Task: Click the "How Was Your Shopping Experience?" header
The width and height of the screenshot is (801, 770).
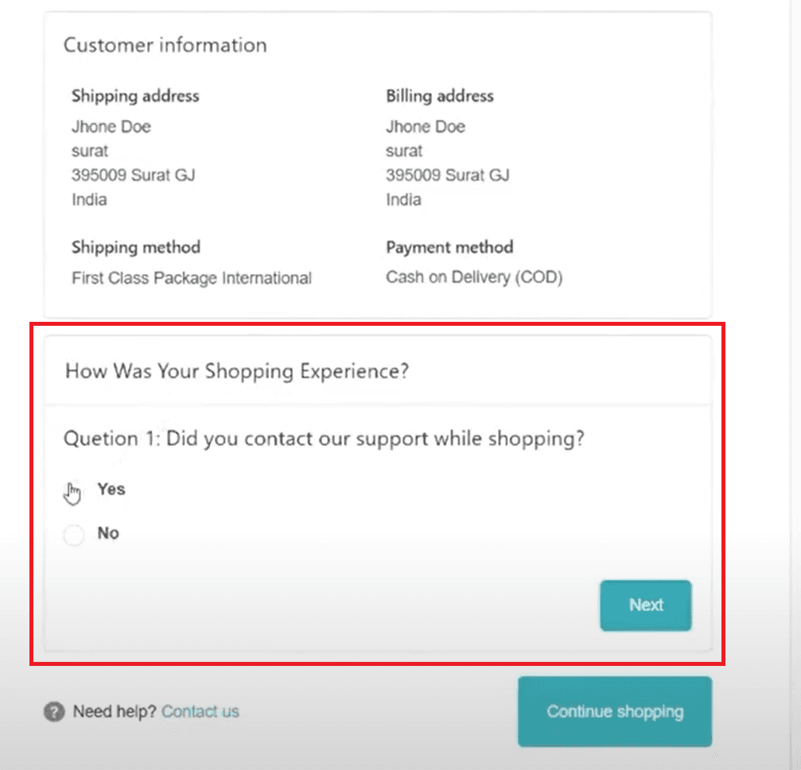Action: pos(237,370)
